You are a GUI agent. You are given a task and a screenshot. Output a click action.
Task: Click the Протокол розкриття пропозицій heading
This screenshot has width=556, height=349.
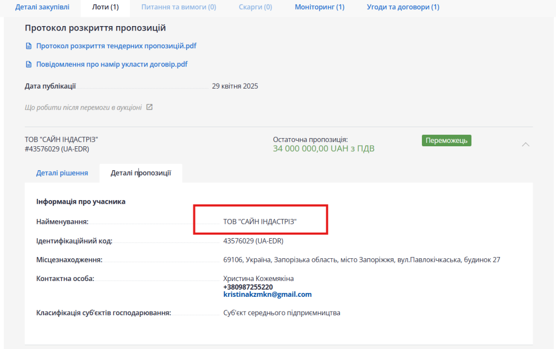coord(95,28)
